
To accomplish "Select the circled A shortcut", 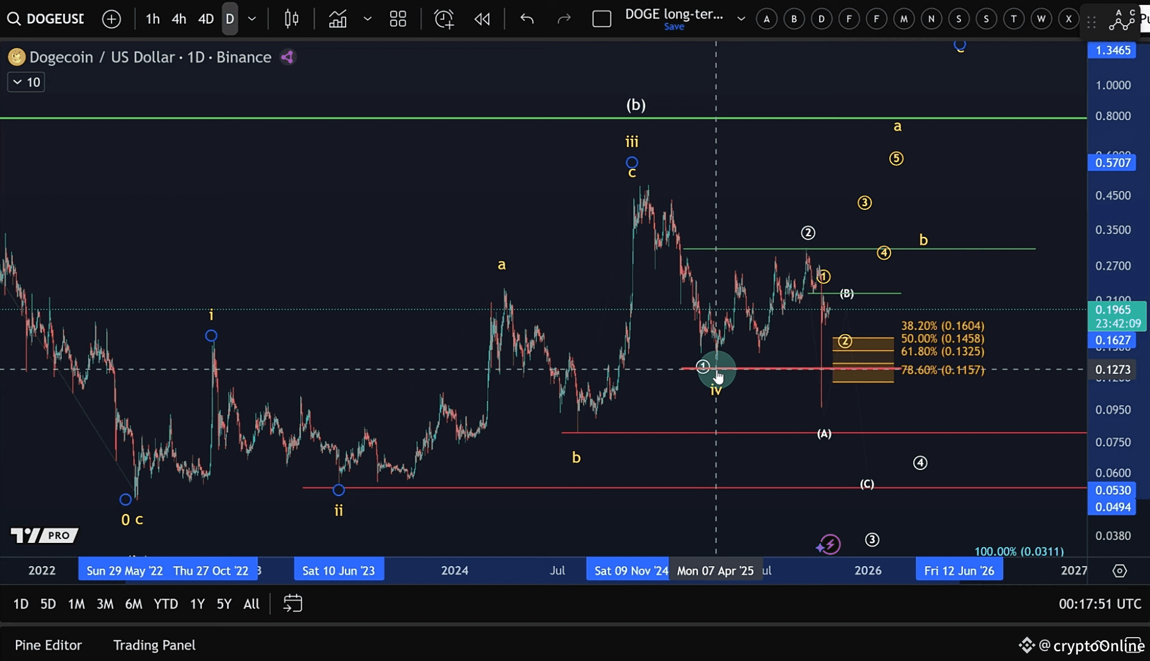I will (766, 19).
